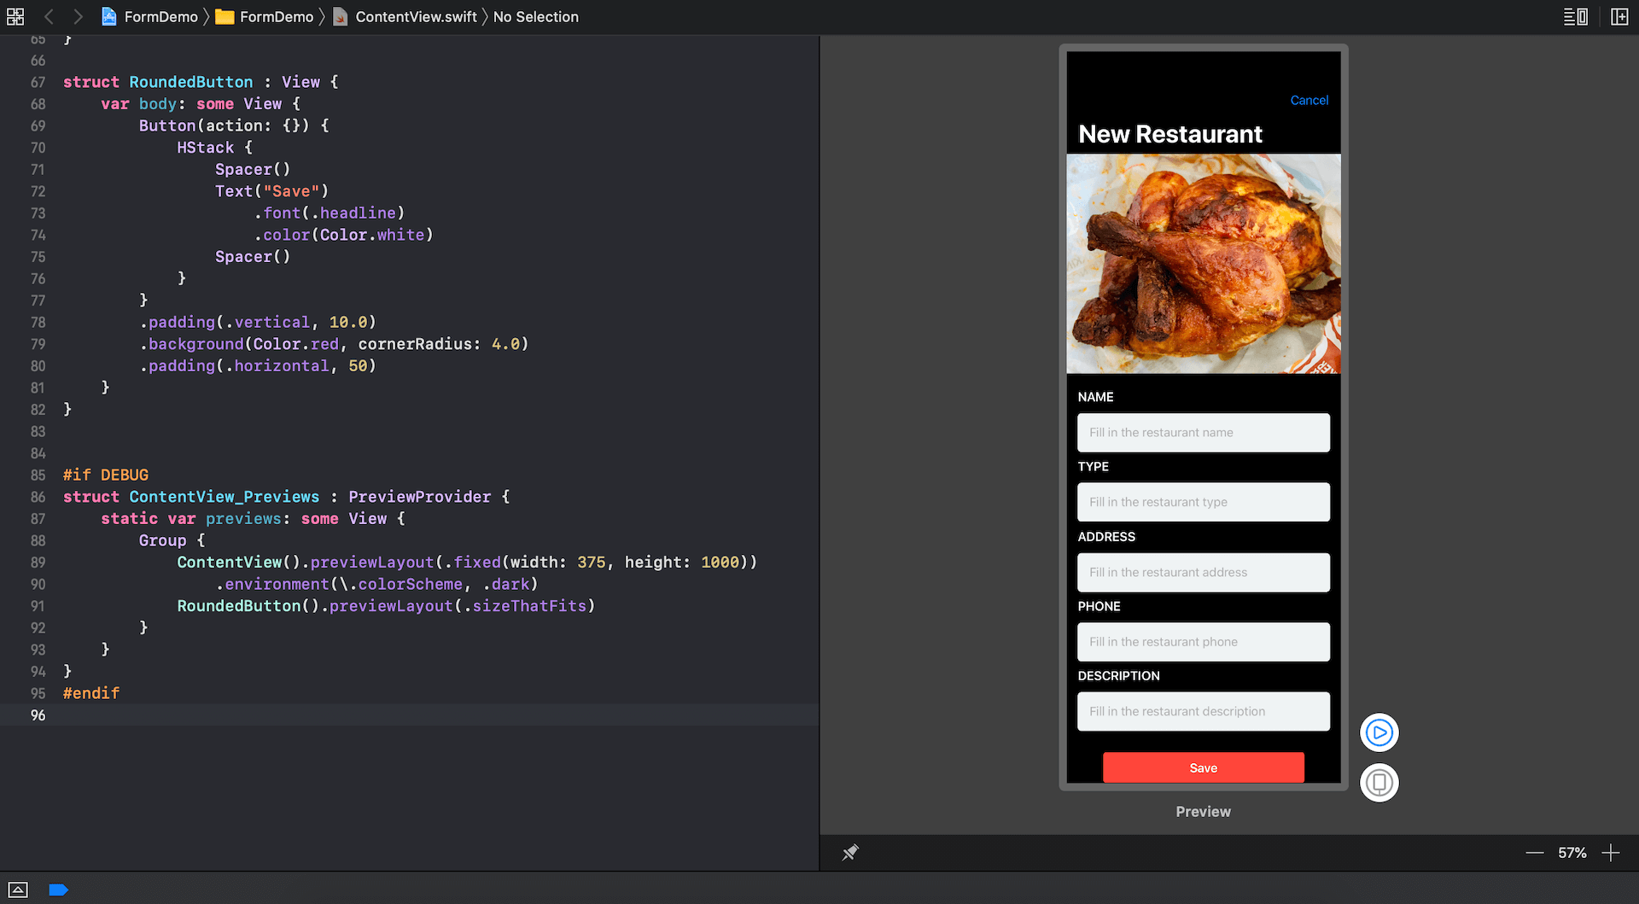This screenshot has width=1639, height=904.
Task: Click the Live Preview play button
Action: point(1379,732)
